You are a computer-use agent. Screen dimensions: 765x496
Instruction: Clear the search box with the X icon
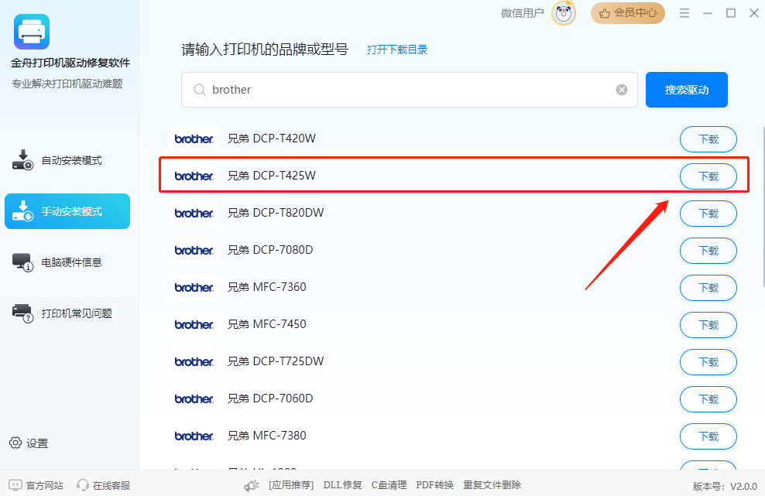pyautogui.click(x=622, y=90)
